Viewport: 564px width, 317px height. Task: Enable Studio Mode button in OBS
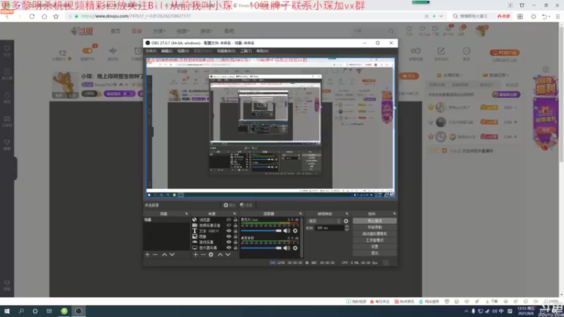click(375, 240)
